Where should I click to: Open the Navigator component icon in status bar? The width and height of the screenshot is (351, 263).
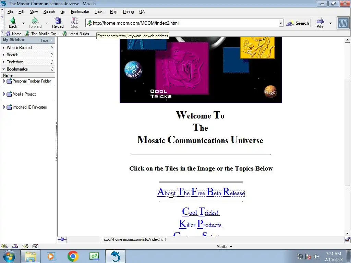point(4,246)
